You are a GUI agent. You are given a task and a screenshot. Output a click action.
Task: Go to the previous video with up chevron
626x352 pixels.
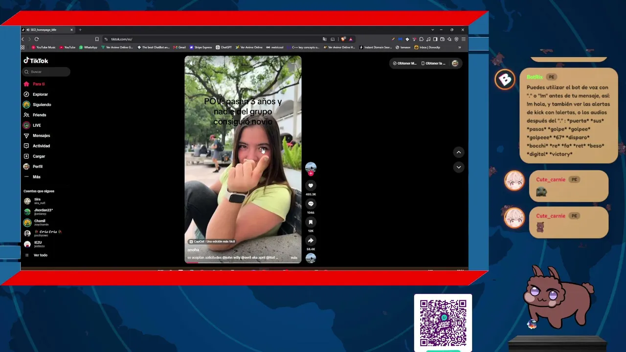tap(459, 152)
